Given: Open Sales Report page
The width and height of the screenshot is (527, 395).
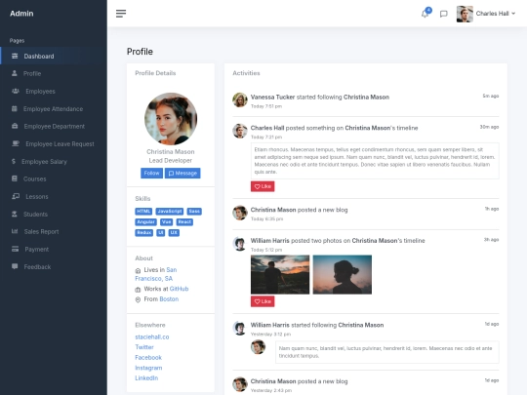Looking at the screenshot, I should (x=54, y=232).
